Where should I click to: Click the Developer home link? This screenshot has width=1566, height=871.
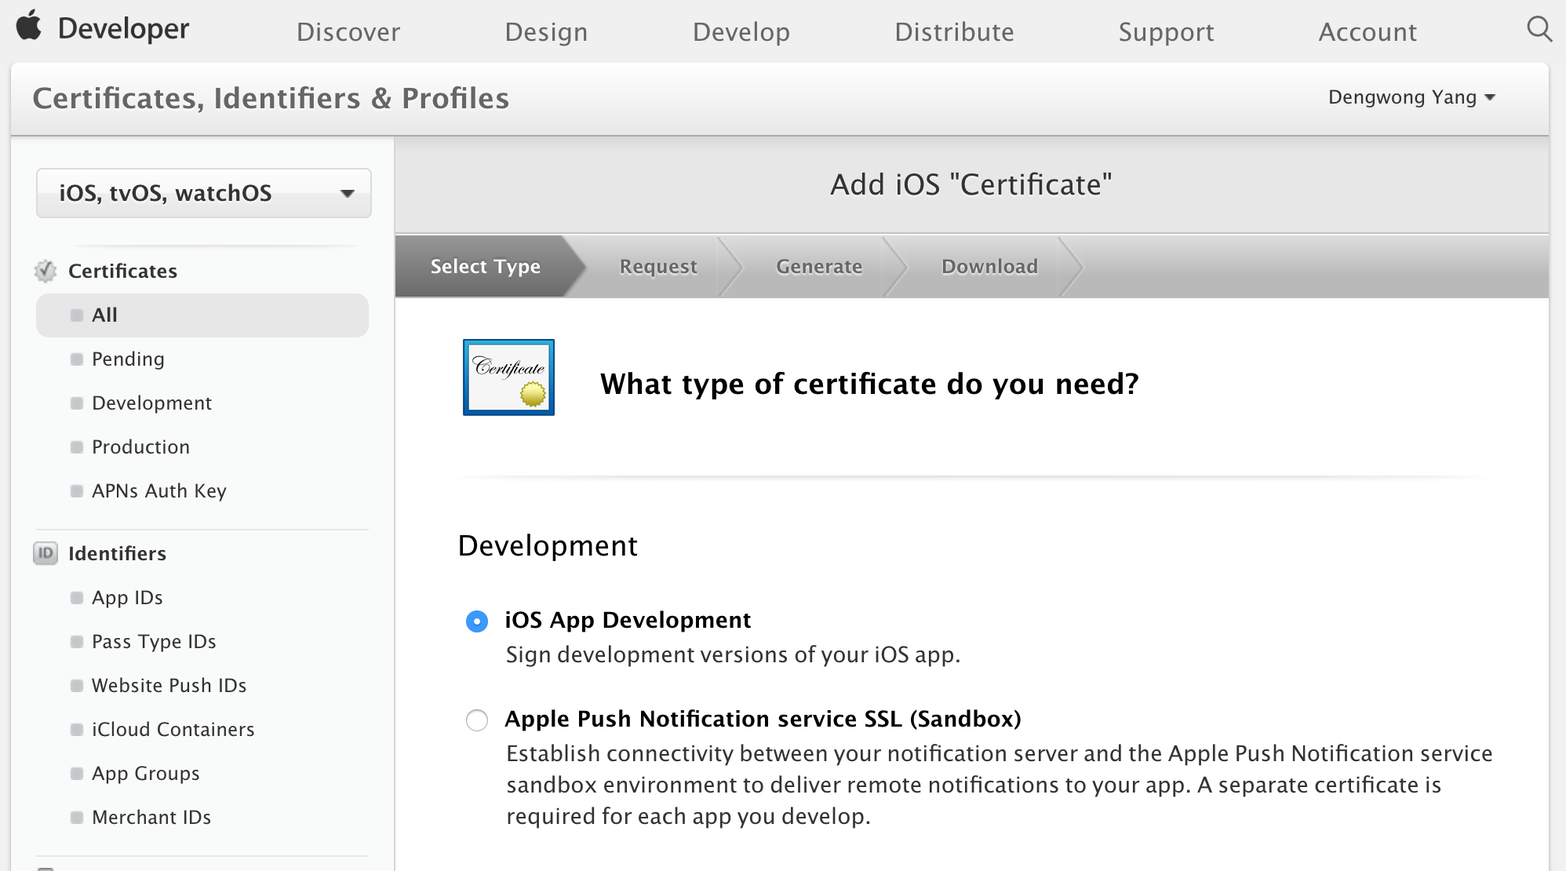click(123, 28)
